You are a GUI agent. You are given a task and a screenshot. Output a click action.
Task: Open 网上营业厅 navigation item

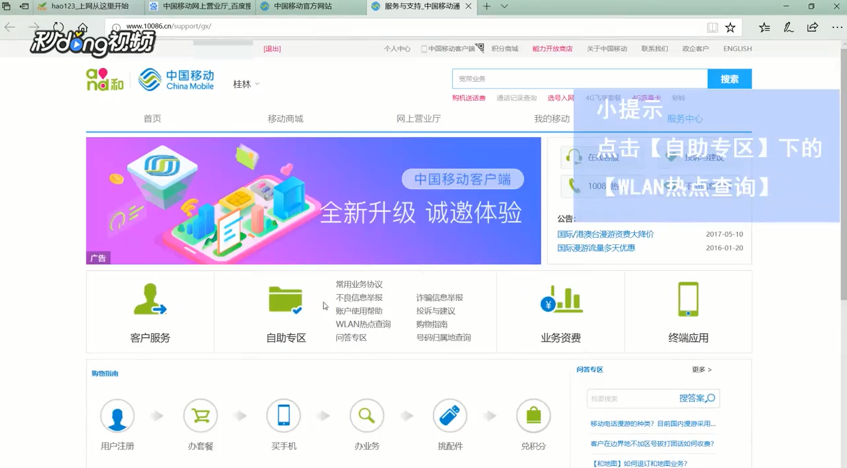point(419,118)
